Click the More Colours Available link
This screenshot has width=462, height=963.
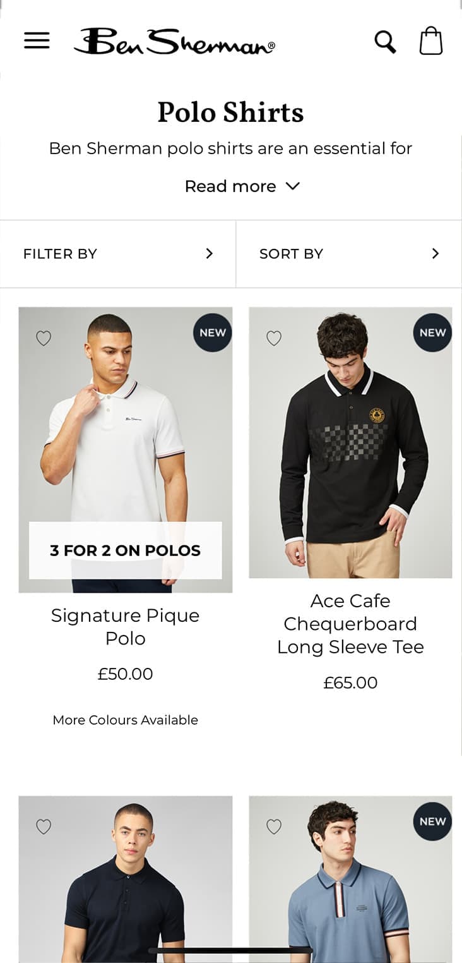coord(125,720)
